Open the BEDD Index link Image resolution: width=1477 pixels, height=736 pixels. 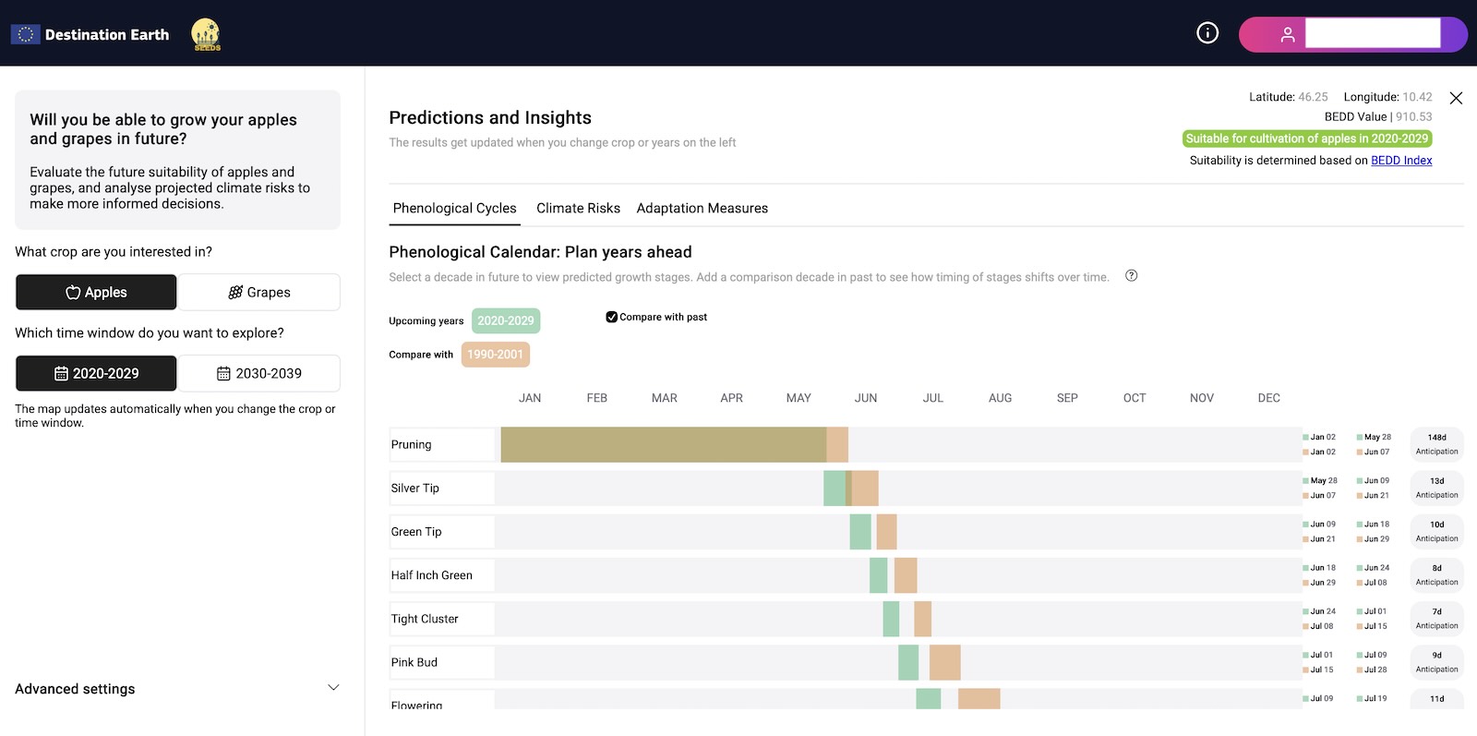click(x=1402, y=160)
